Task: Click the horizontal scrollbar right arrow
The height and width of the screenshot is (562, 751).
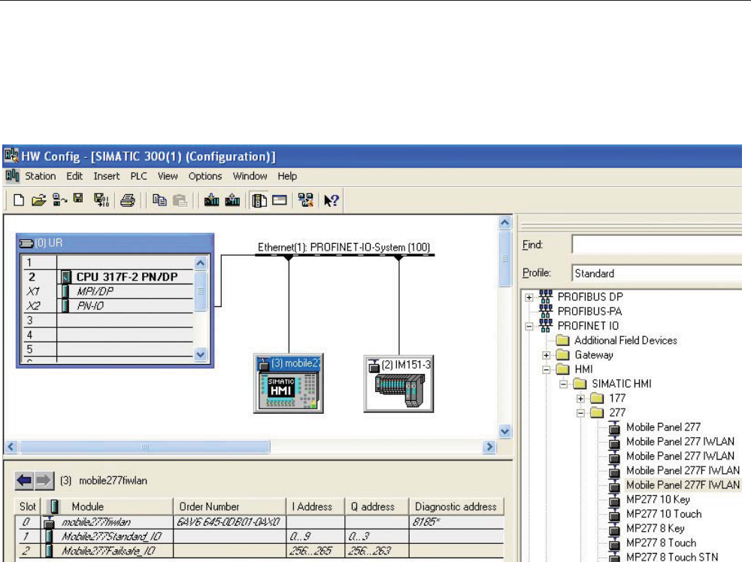Action: pyautogui.click(x=489, y=447)
